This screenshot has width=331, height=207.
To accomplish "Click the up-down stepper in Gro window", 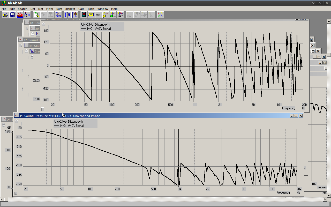I will click(32, 57).
